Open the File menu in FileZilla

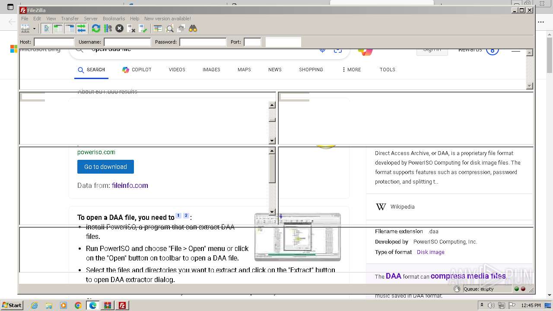(x=25, y=19)
